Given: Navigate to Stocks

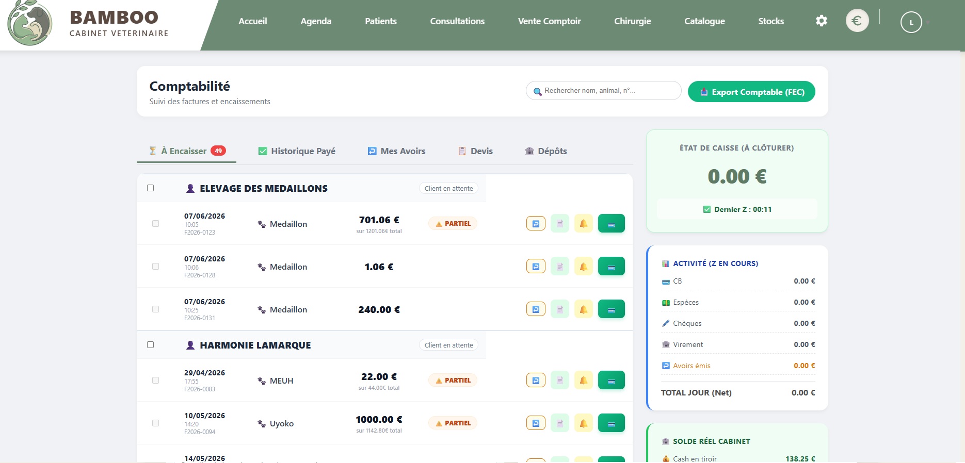Looking at the screenshot, I should pyautogui.click(x=771, y=21).
